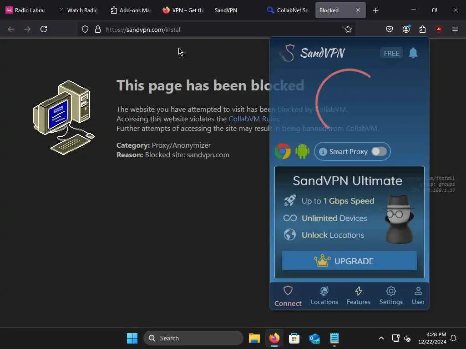Open the clock showing 4:28 PM
The height and width of the screenshot is (349, 466).
[x=432, y=338]
